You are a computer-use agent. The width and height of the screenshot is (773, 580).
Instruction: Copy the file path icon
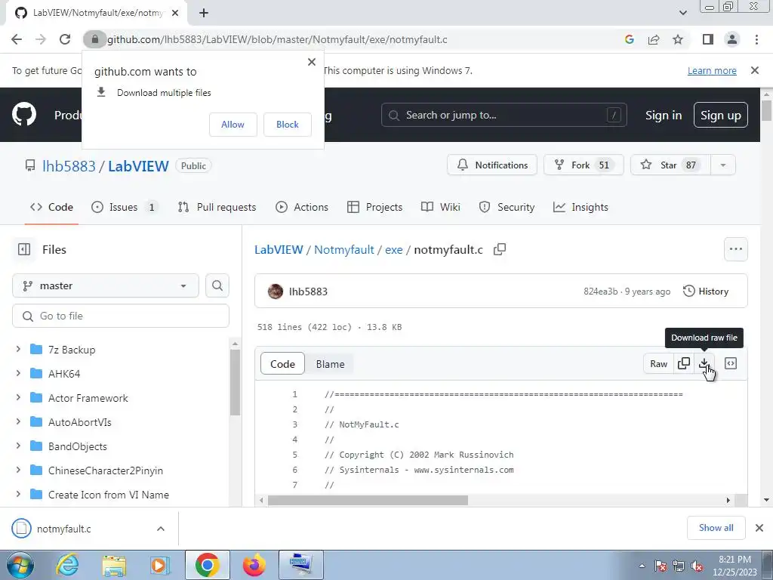click(x=500, y=249)
